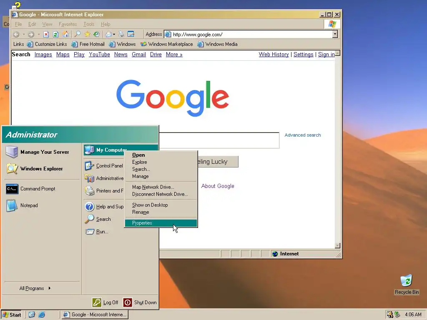The image size is (427, 320).
Task: Go to the Home page icon
Action: (x=65, y=34)
